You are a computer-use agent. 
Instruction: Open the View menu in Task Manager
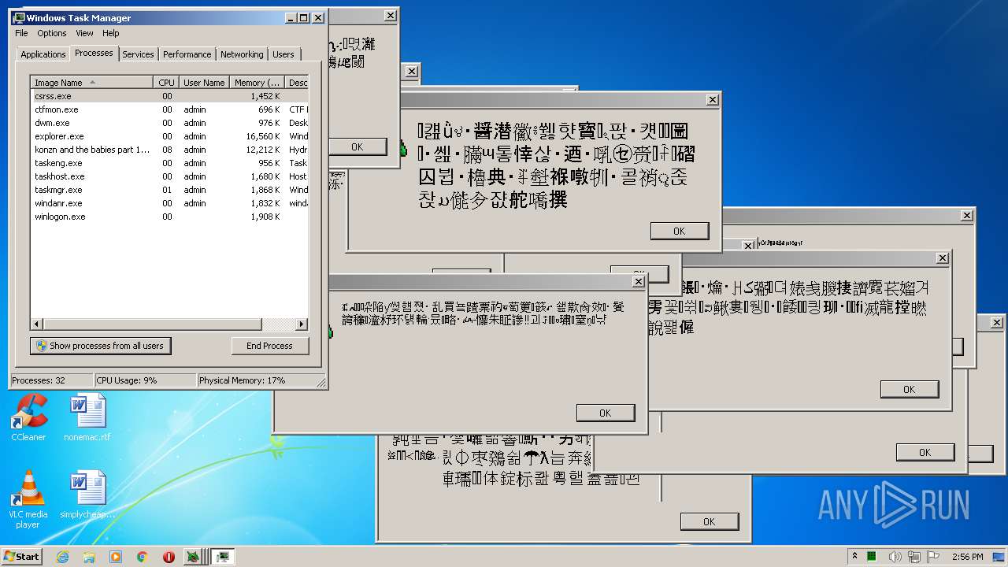click(x=84, y=33)
